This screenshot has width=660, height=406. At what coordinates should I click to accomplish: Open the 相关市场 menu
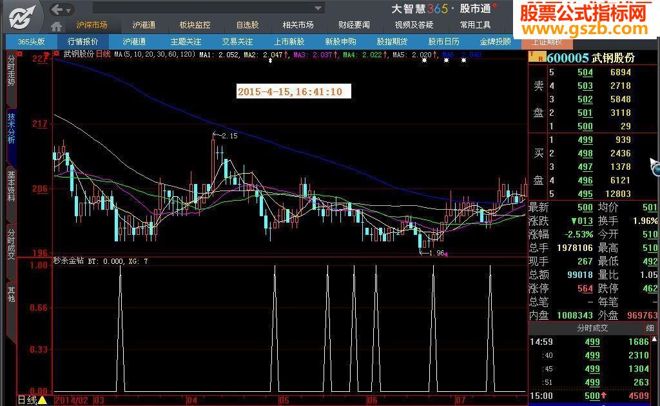[x=298, y=25]
